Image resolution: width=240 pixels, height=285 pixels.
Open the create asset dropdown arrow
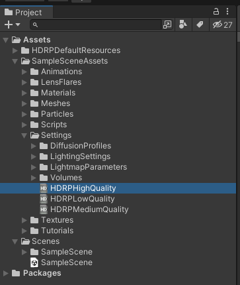18,25
